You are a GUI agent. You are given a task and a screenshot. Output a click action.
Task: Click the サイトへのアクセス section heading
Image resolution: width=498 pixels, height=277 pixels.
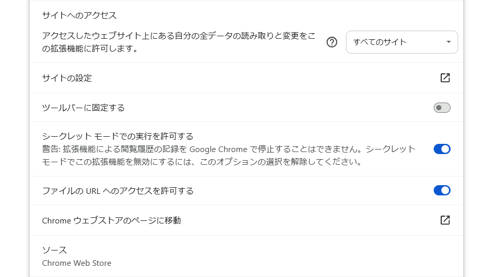[79, 15]
